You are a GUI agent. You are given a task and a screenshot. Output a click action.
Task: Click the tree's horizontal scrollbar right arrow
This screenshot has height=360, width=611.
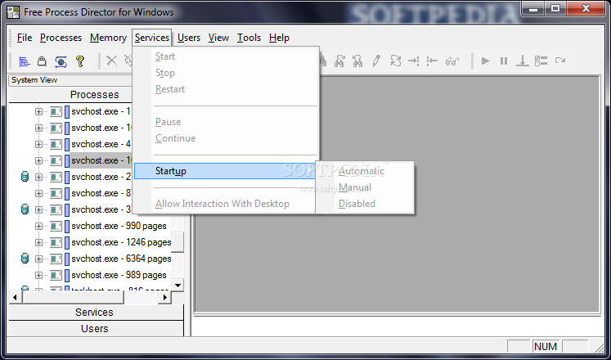165,298
